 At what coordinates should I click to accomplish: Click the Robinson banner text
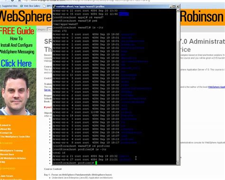tap(202, 17)
